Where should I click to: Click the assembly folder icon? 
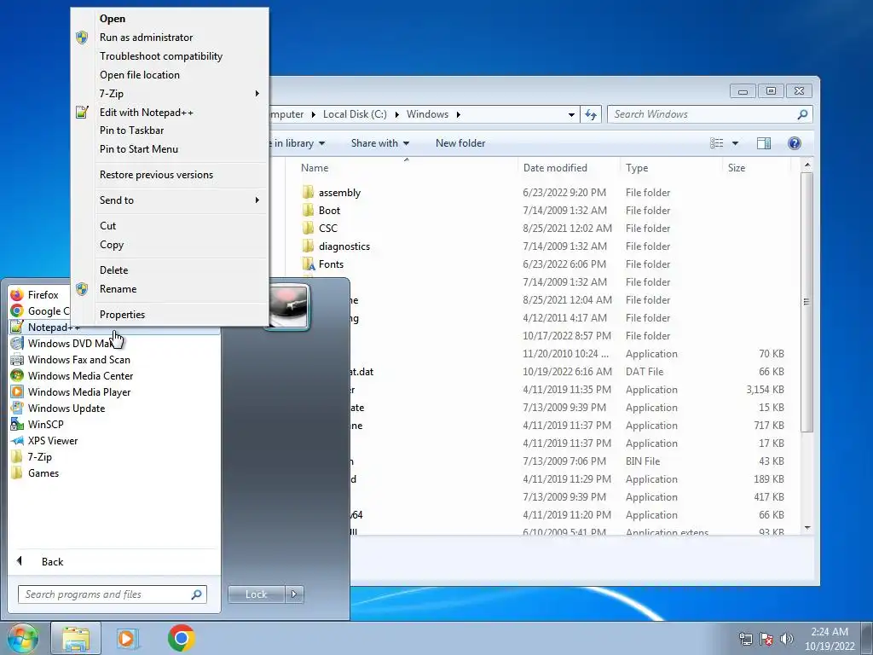[x=308, y=192]
